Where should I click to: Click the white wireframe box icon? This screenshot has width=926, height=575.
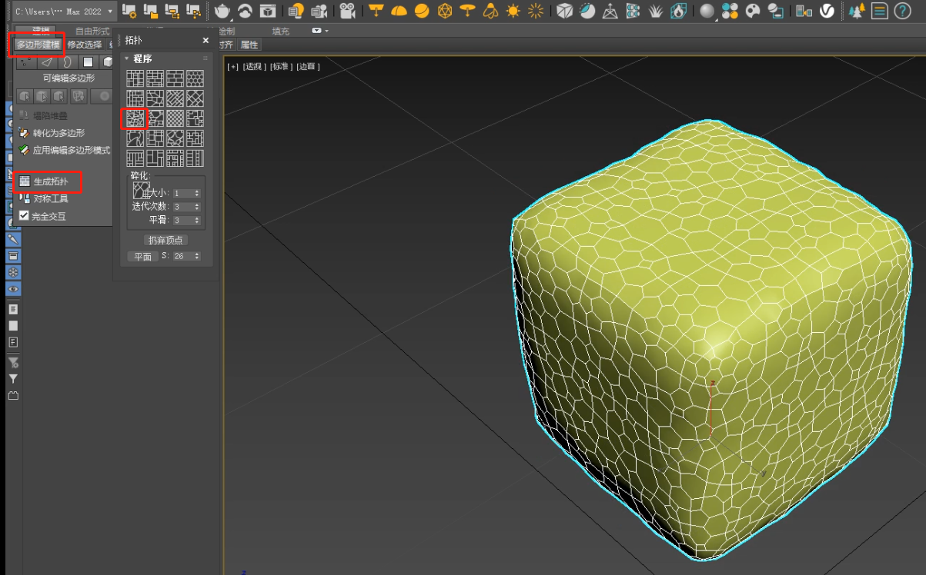point(565,11)
